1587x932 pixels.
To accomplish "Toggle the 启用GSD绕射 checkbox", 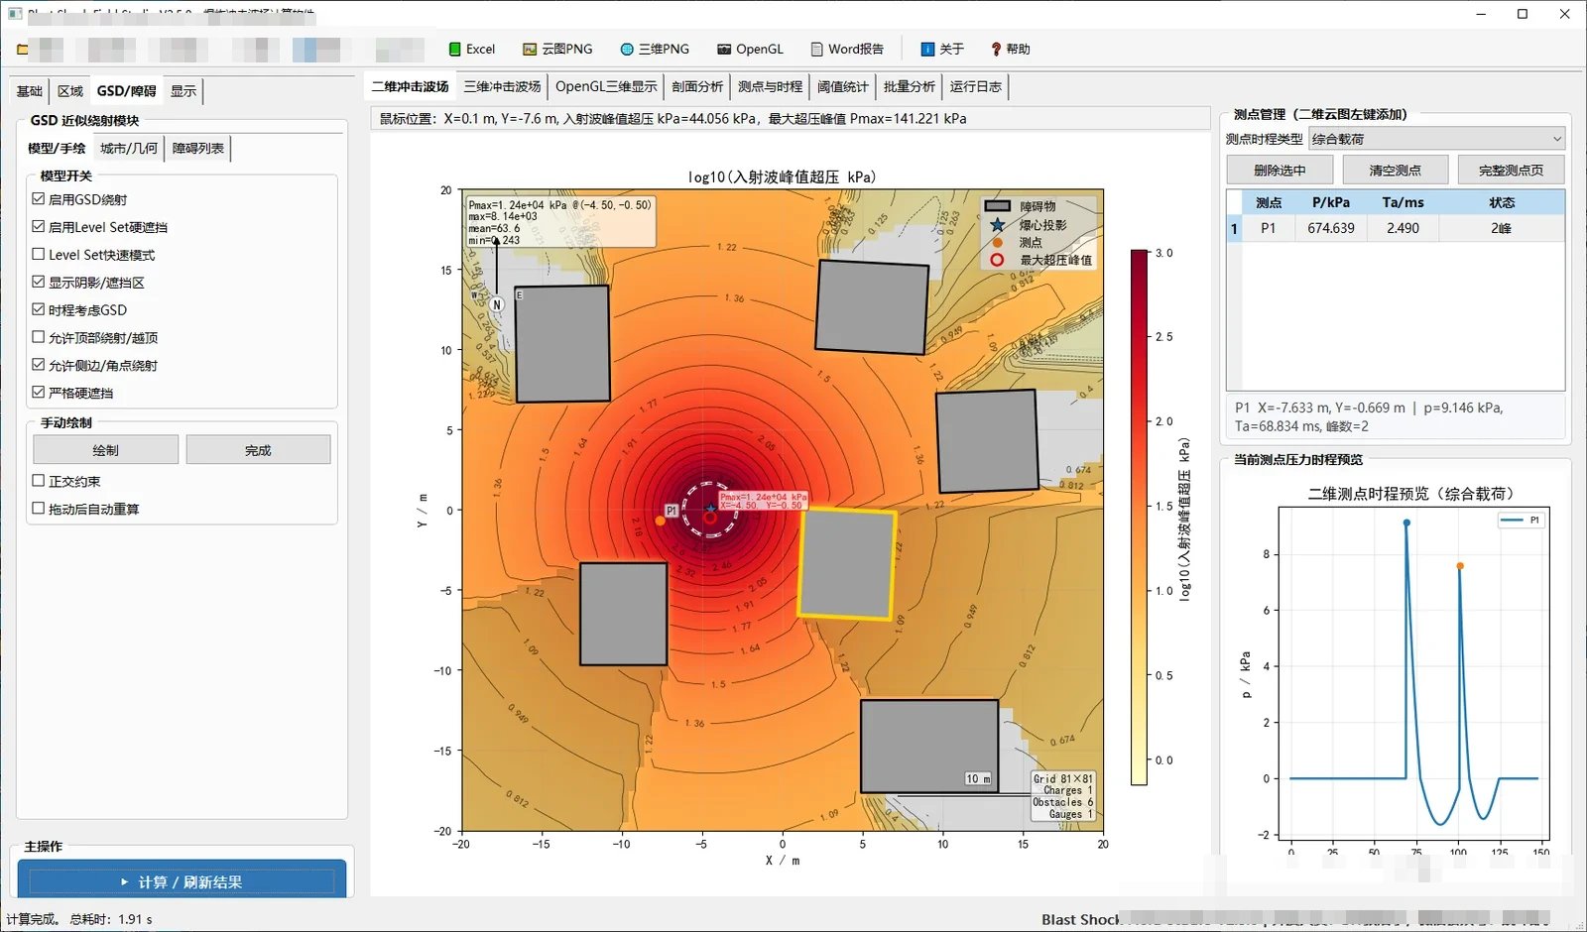I will pos(39,199).
